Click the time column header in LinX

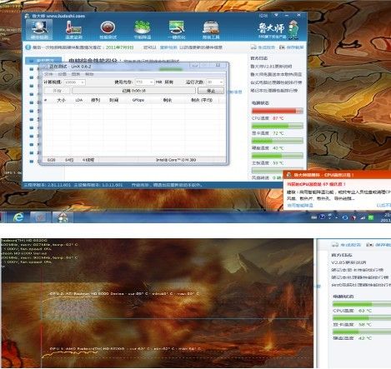click(114, 100)
